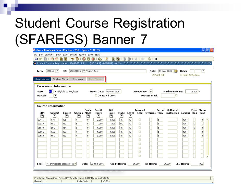Open the Grade Mode column lookup arrow

click(x=88, y=116)
